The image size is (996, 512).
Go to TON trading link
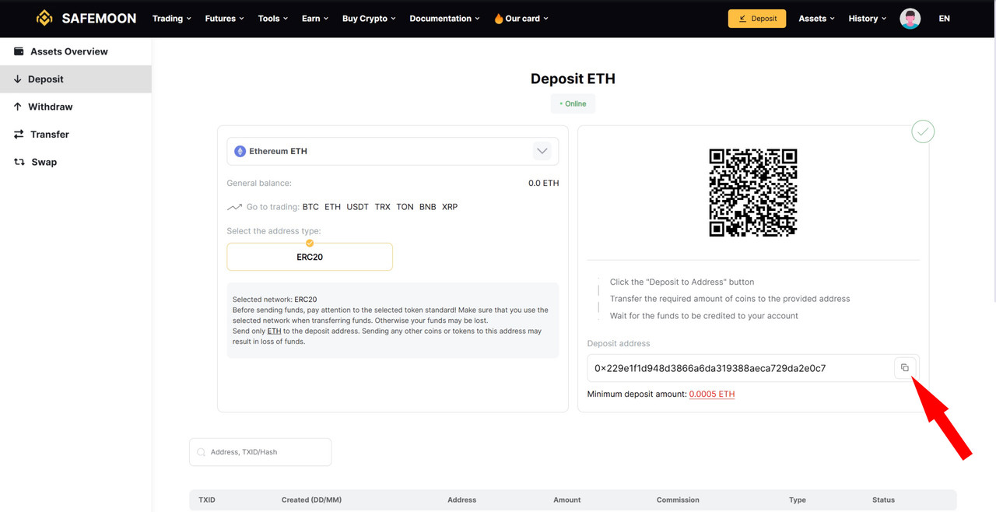tap(405, 207)
